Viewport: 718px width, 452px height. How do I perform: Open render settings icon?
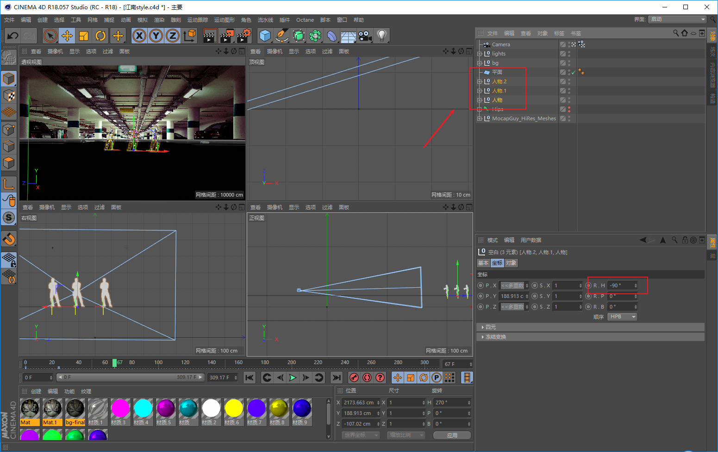pyautogui.click(x=244, y=36)
